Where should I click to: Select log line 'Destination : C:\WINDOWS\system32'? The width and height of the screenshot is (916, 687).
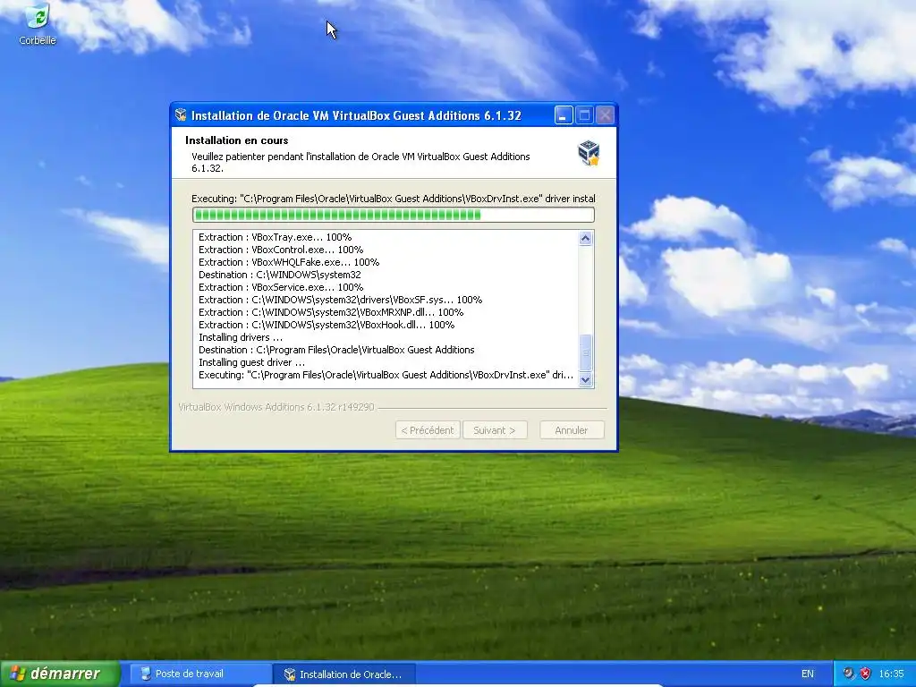tap(280, 275)
